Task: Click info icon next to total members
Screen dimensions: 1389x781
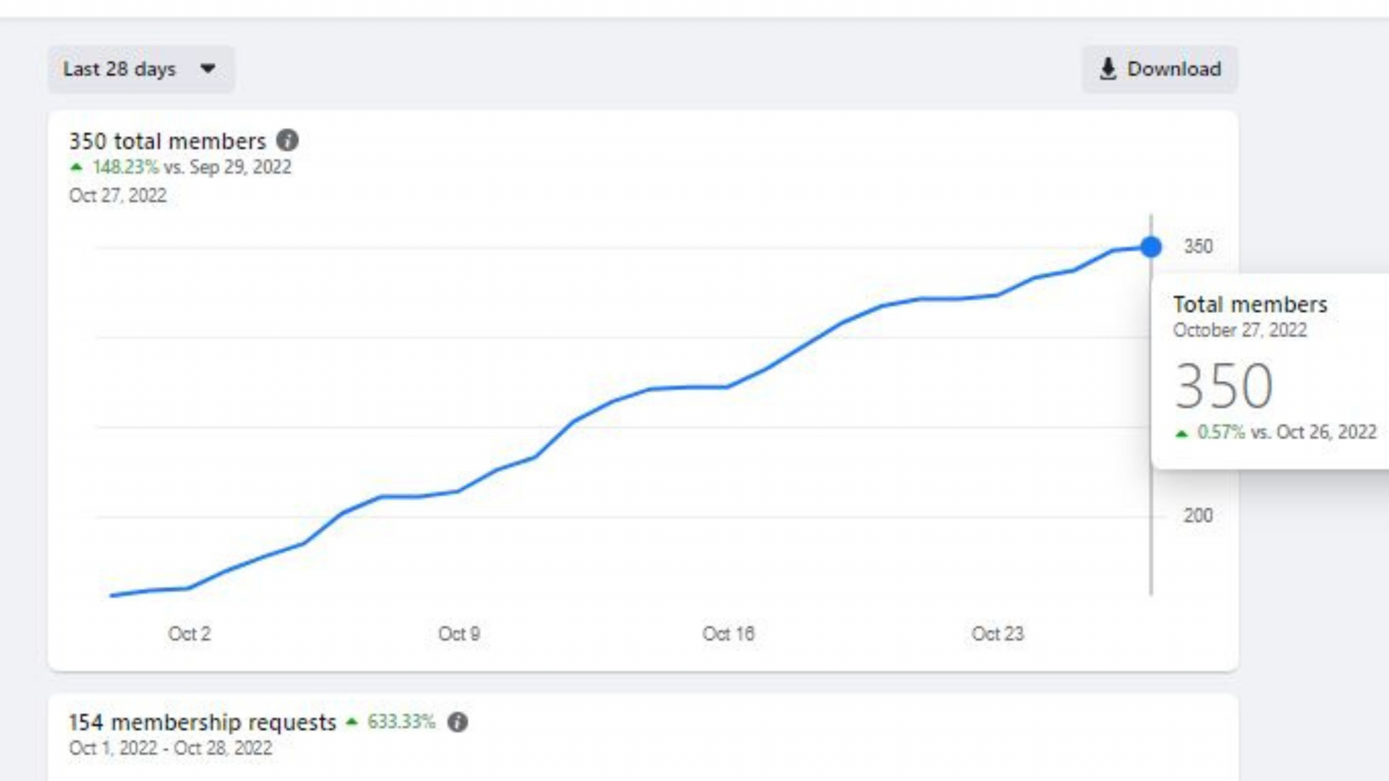Action: coord(287,140)
